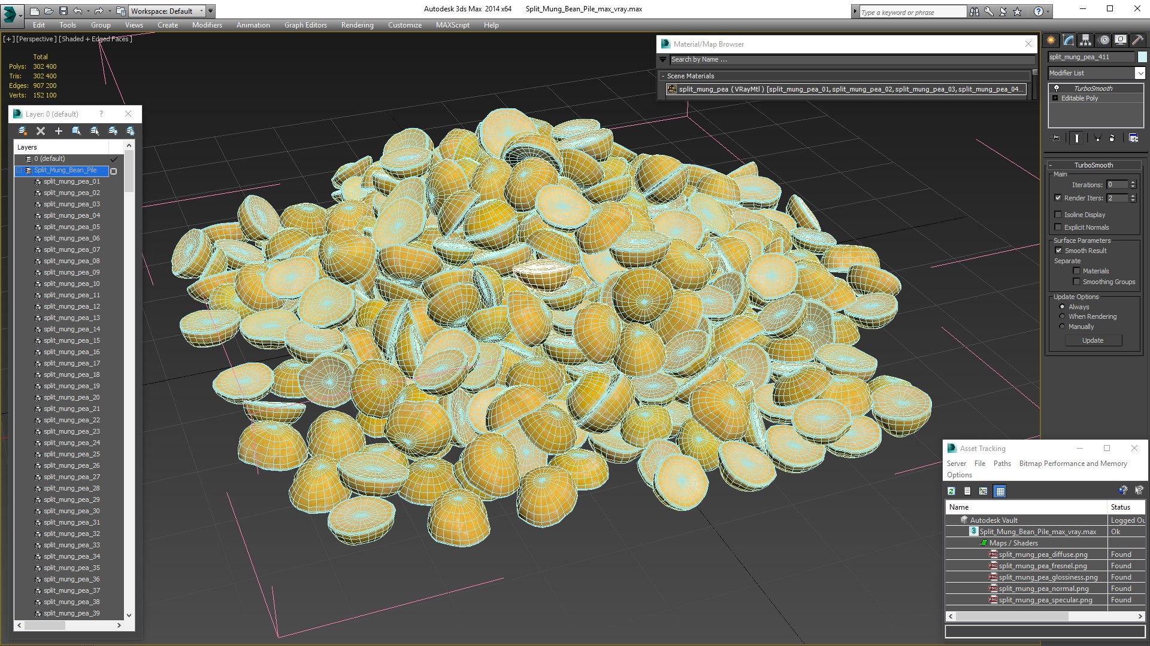Viewport: 1150px width, 646px height.
Task: Open Paths menu in Asset Tracking
Action: click(1001, 464)
